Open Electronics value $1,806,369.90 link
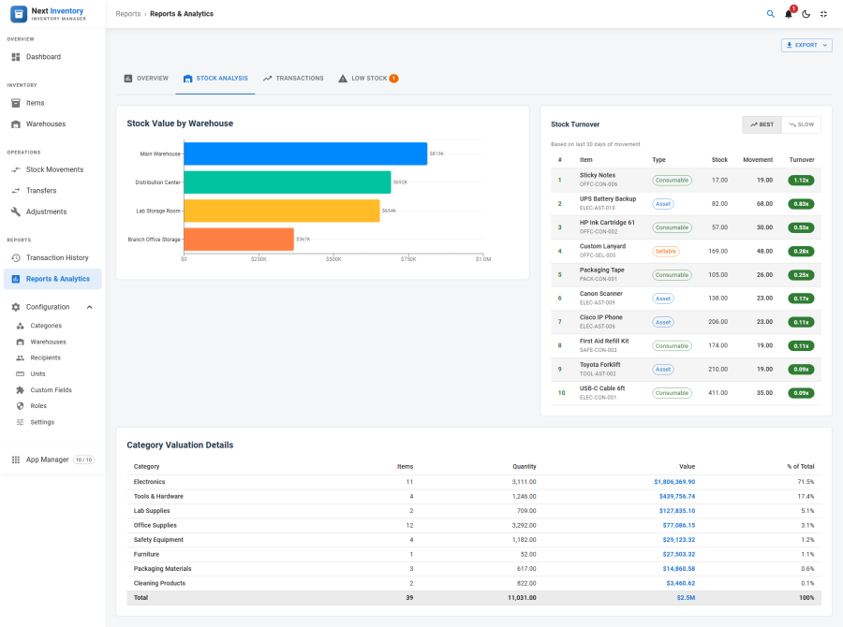843x627 pixels. [674, 482]
